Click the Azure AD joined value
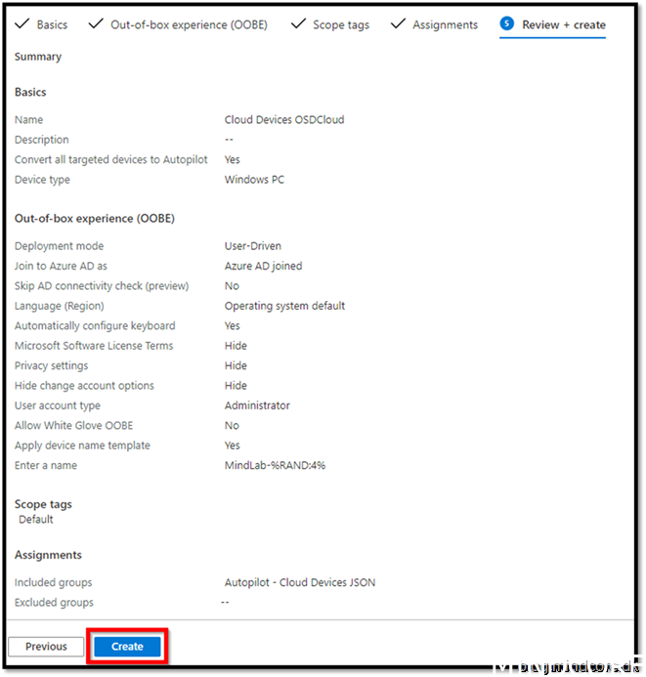The width and height of the screenshot is (646, 677). [263, 266]
